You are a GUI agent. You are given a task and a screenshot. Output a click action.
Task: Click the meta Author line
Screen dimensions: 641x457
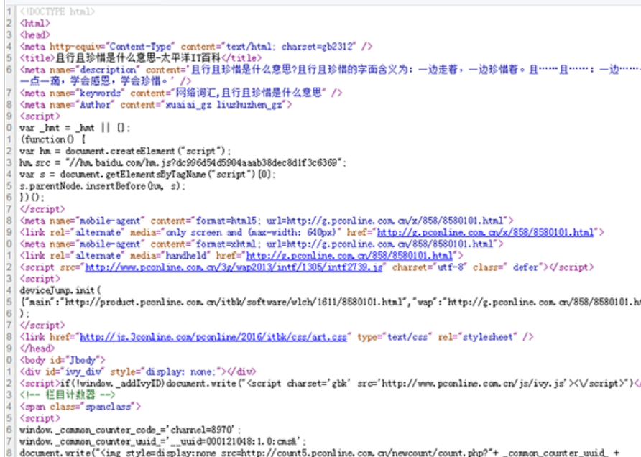156,104
